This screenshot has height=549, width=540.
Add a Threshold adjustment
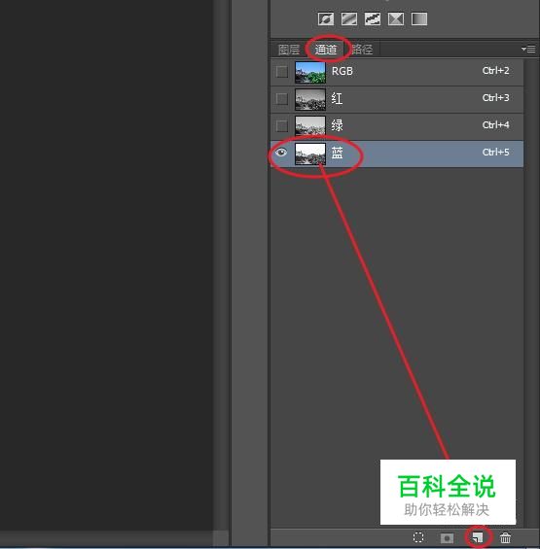[373, 18]
